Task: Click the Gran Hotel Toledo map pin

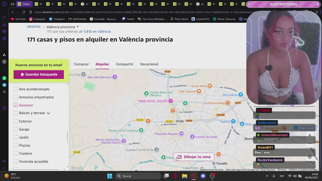Action: click(x=171, y=101)
